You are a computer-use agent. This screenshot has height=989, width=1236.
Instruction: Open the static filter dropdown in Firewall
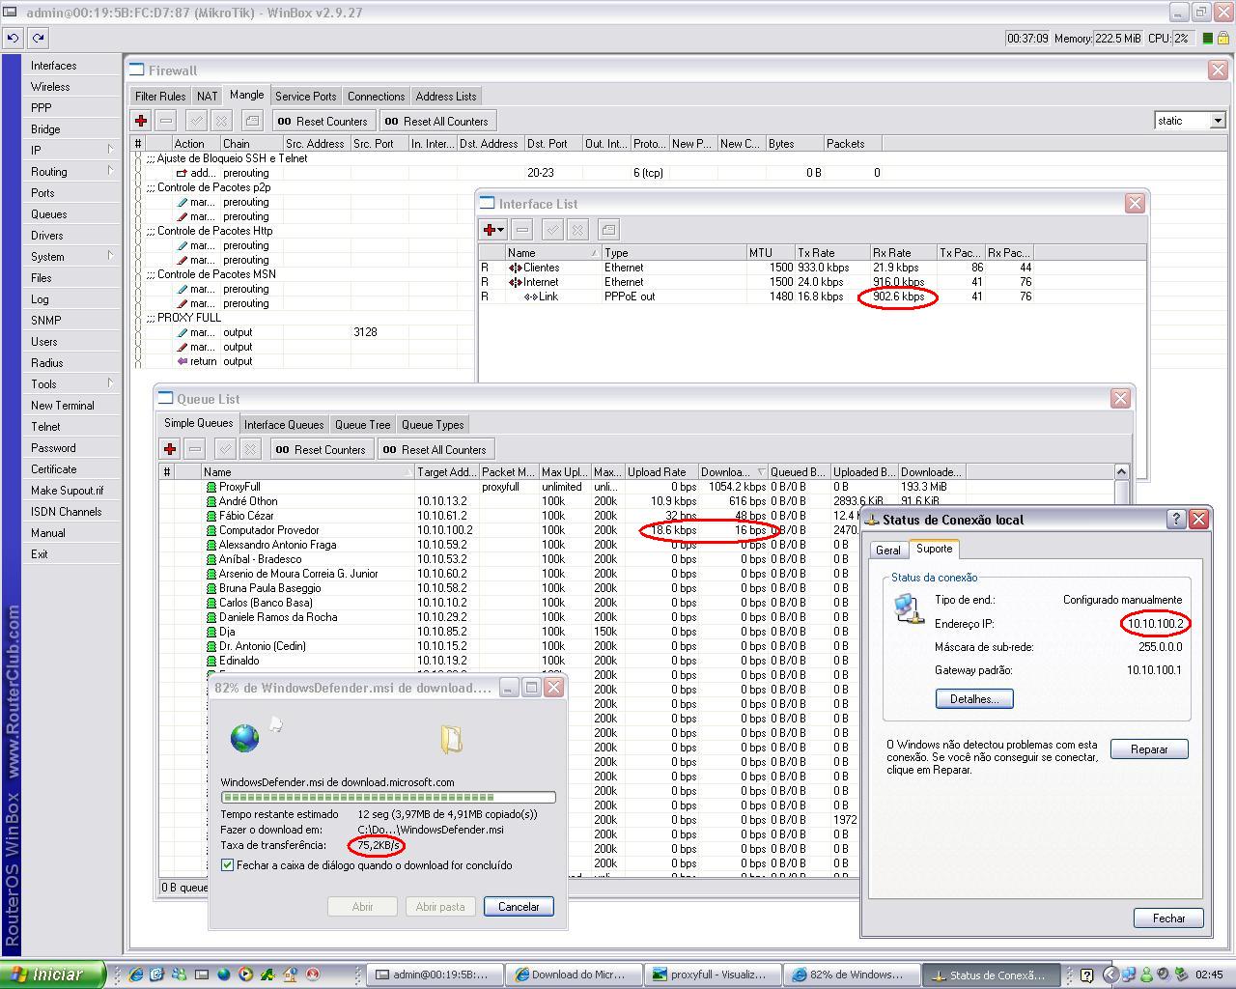pyautogui.click(x=1217, y=121)
